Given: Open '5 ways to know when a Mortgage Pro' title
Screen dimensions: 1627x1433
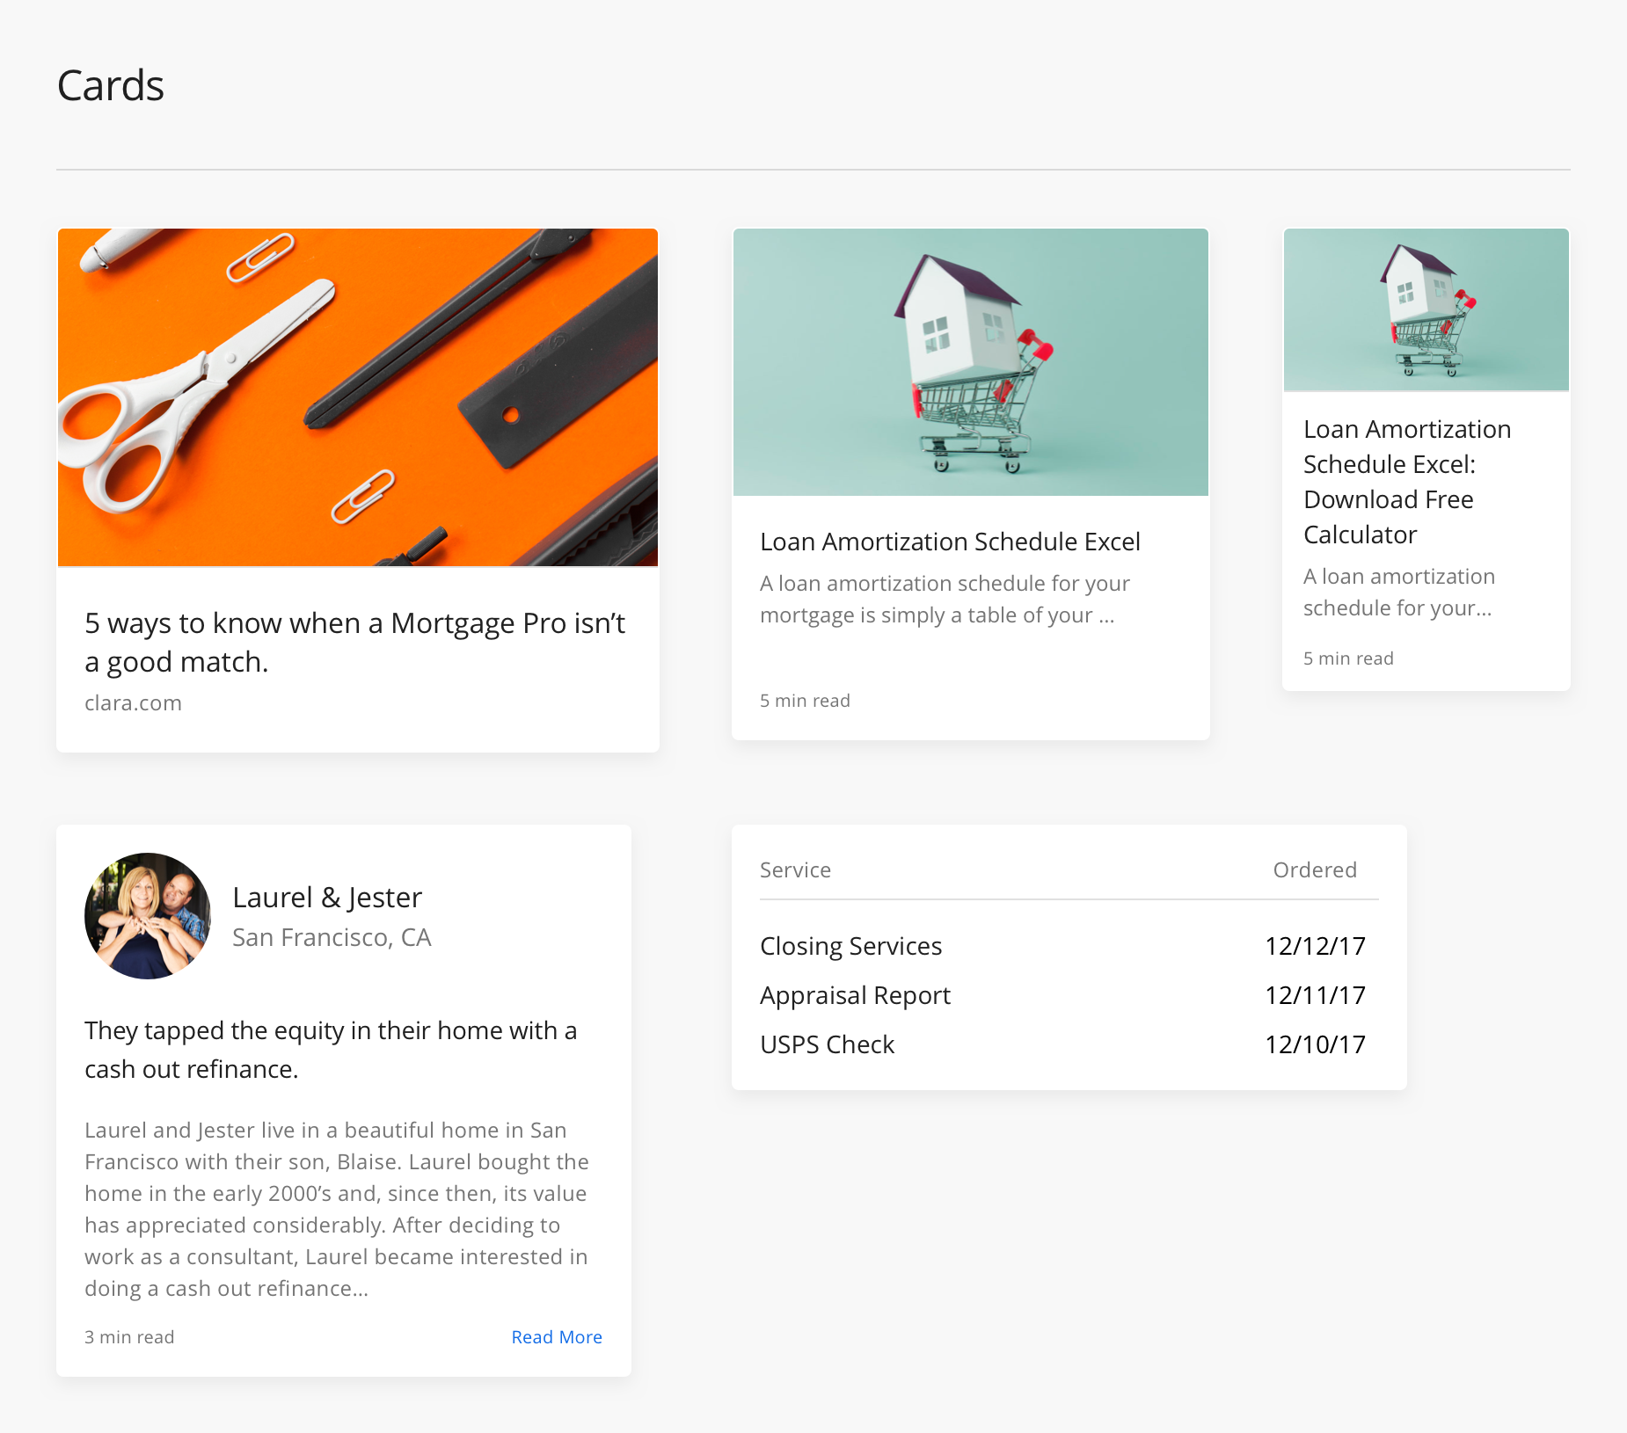Looking at the screenshot, I should [354, 642].
